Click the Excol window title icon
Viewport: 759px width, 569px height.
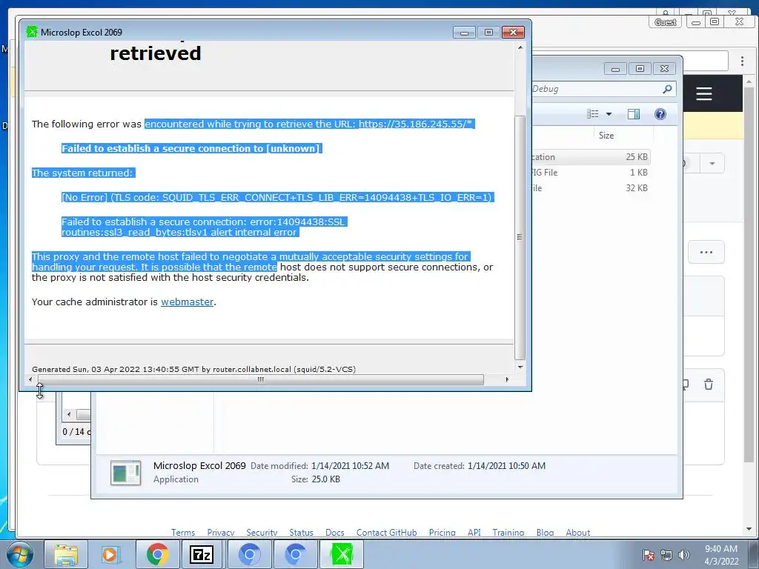tap(32, 32)
